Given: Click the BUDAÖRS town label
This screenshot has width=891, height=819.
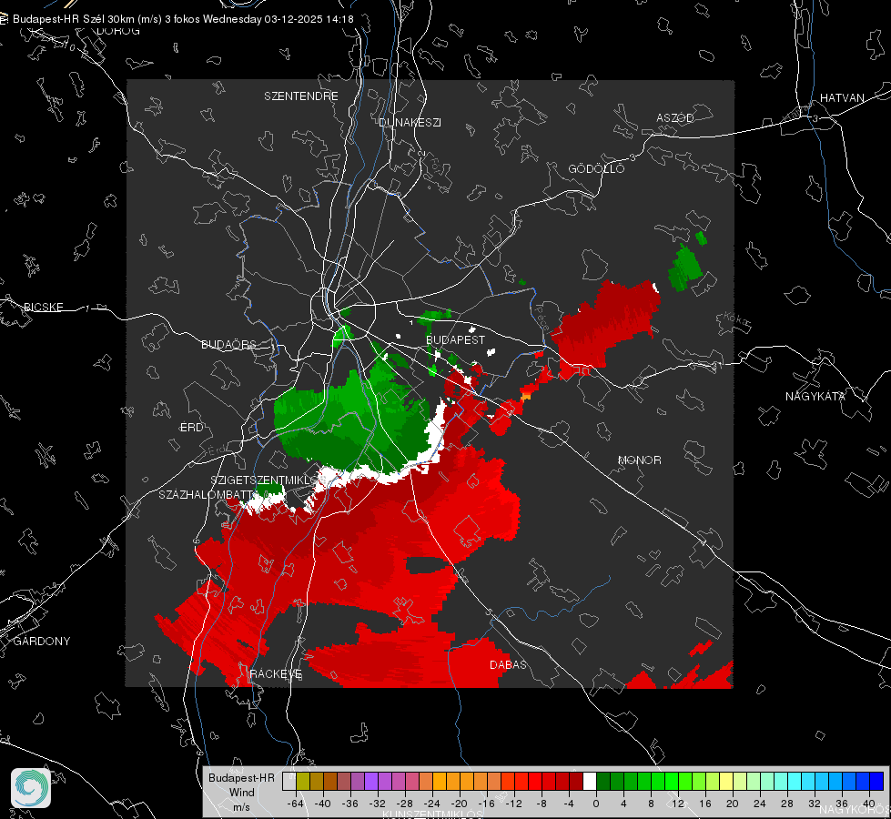Looking at the screenshot, I should 229,345.
